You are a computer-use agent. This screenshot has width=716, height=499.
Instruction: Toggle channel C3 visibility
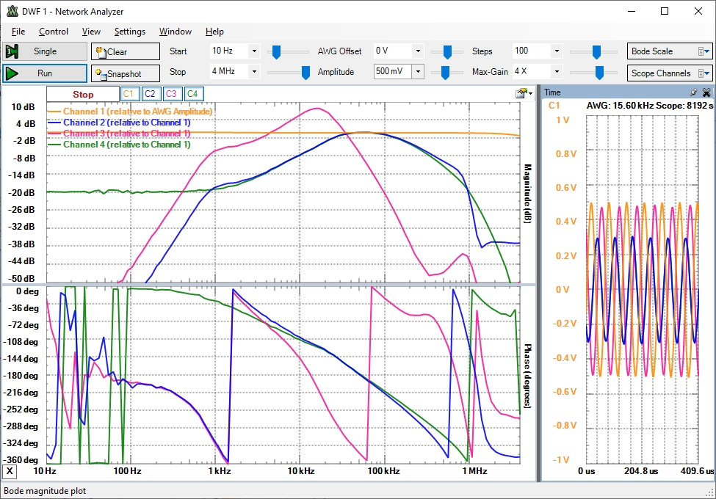(171, 94)
